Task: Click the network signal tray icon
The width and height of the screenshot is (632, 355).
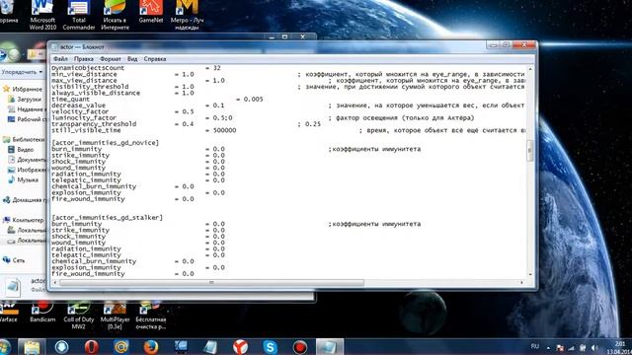Action: coord(572,347)
